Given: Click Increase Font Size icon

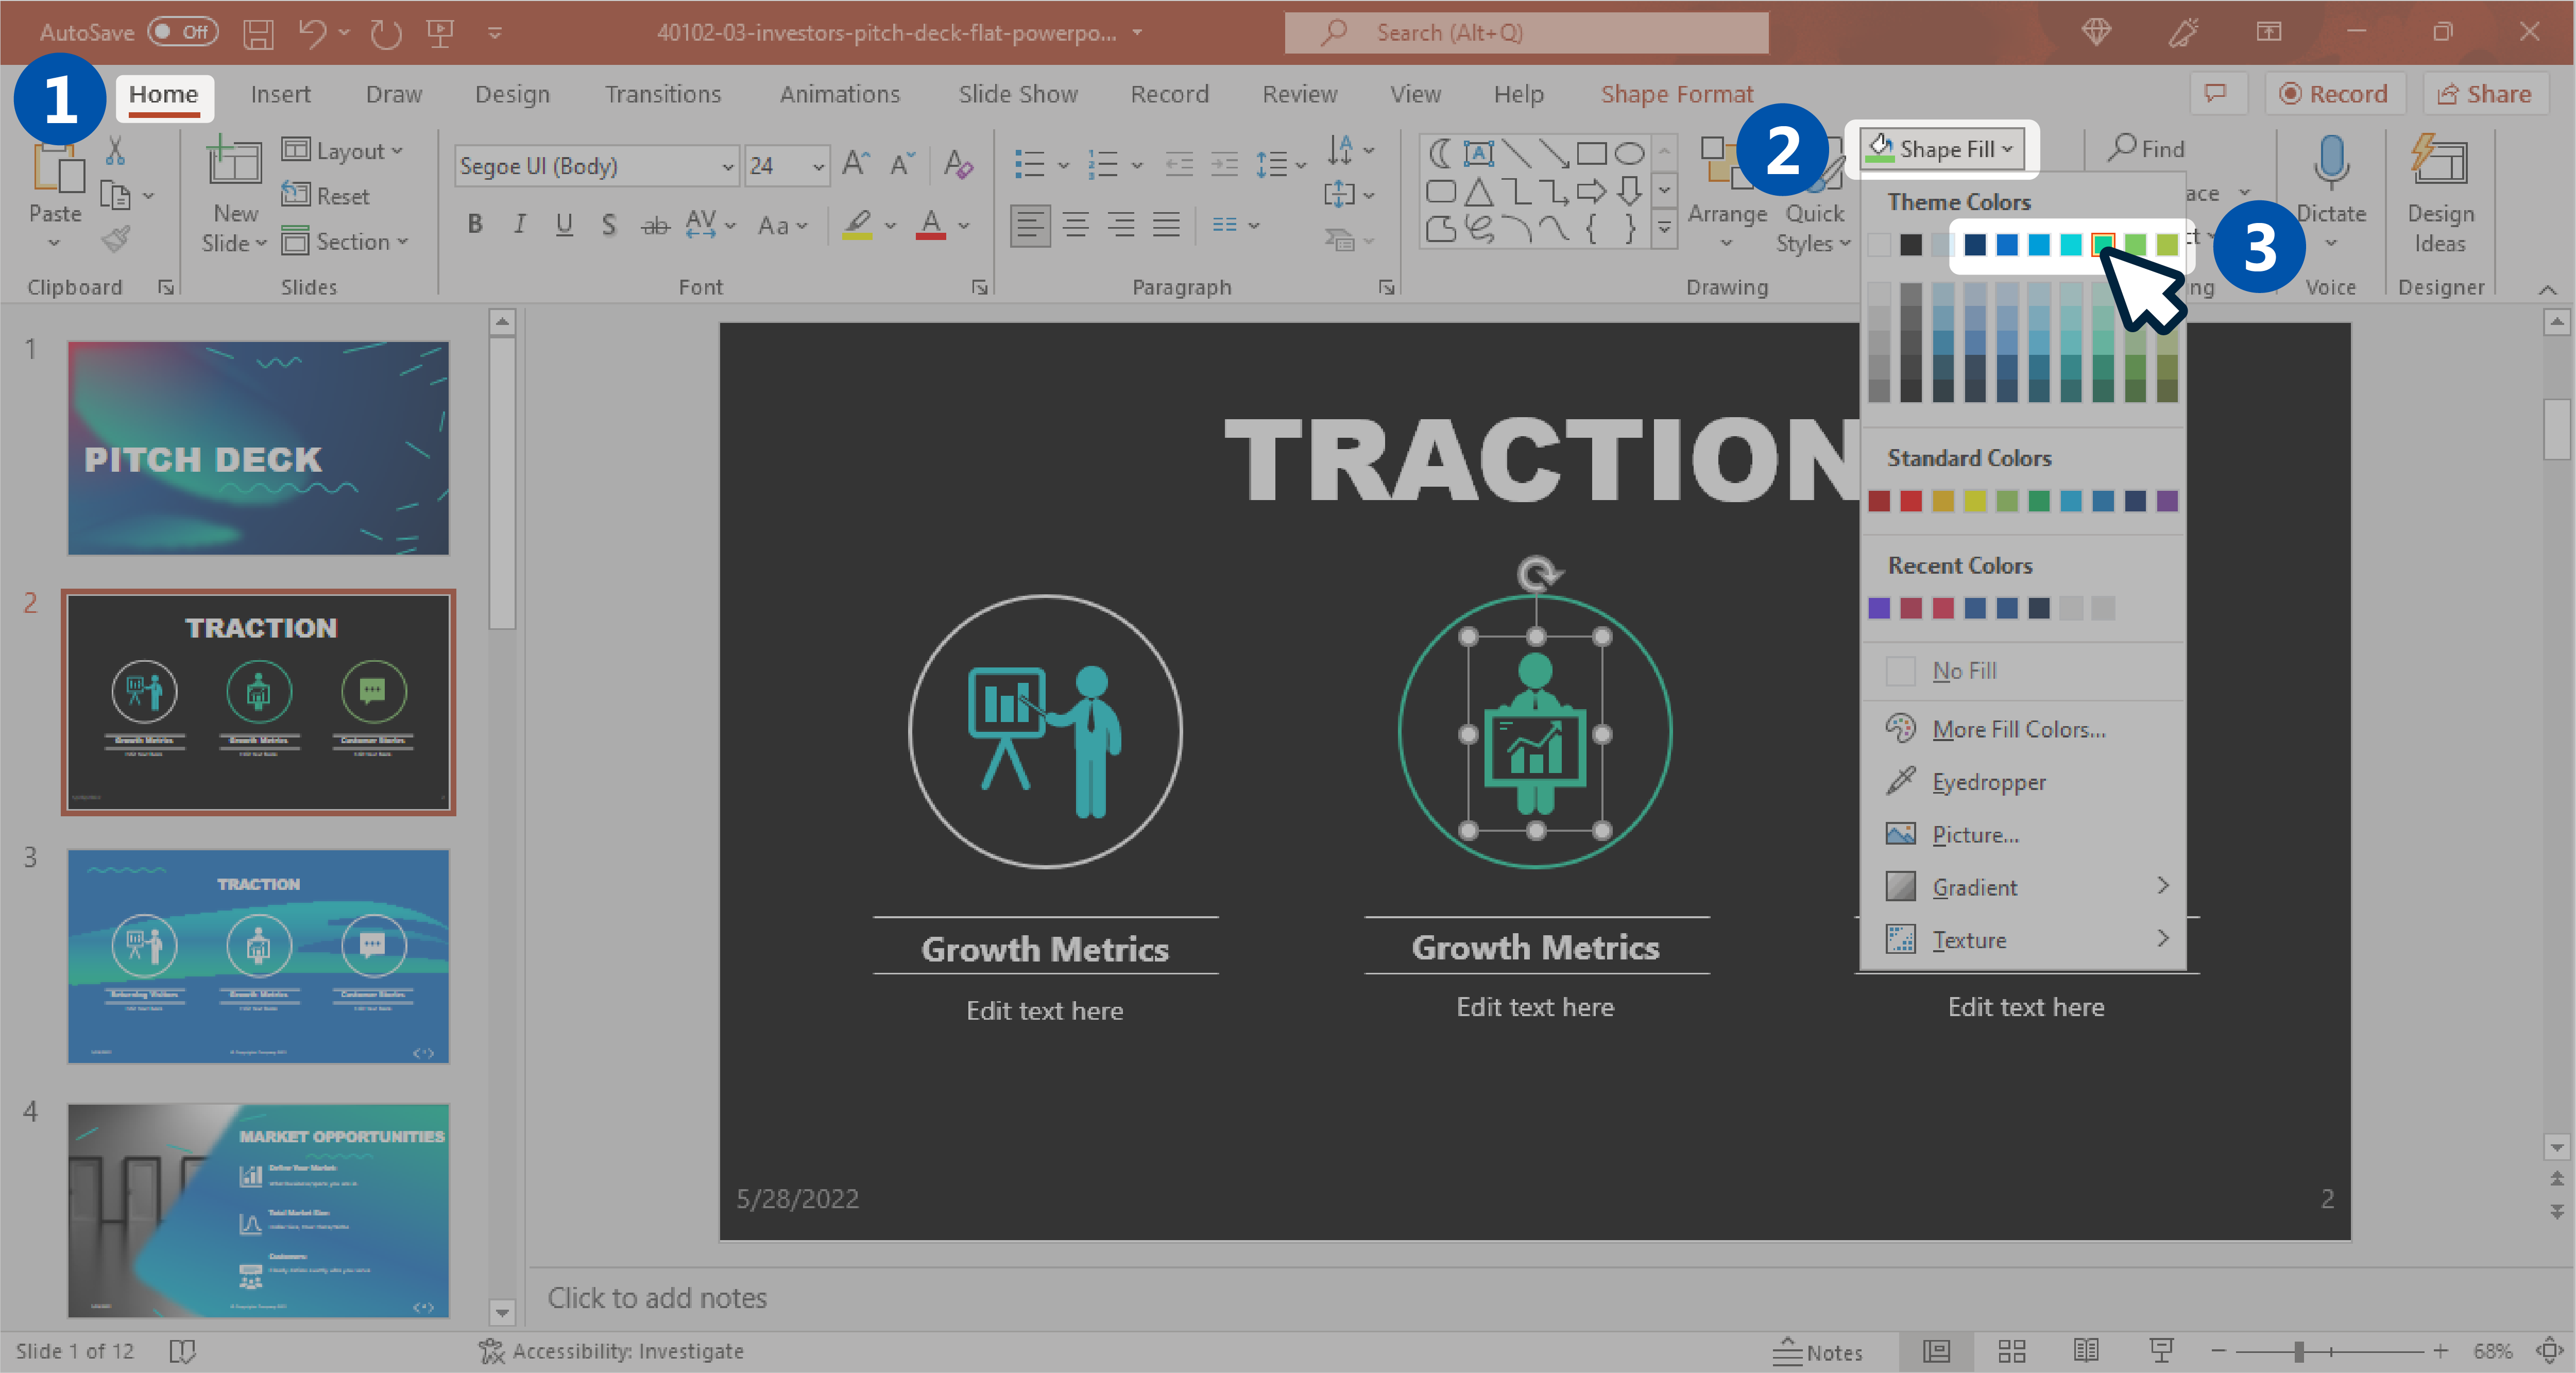Looking at the screenshot, I should pyautogui.click(x=856, y=164).
